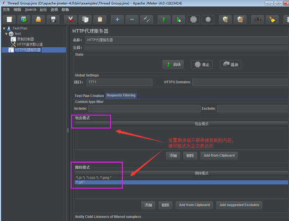The image size is (289, 221).
Task: Click the 名称 name input field
Action: pyautogui.click(x=187, y=40)
